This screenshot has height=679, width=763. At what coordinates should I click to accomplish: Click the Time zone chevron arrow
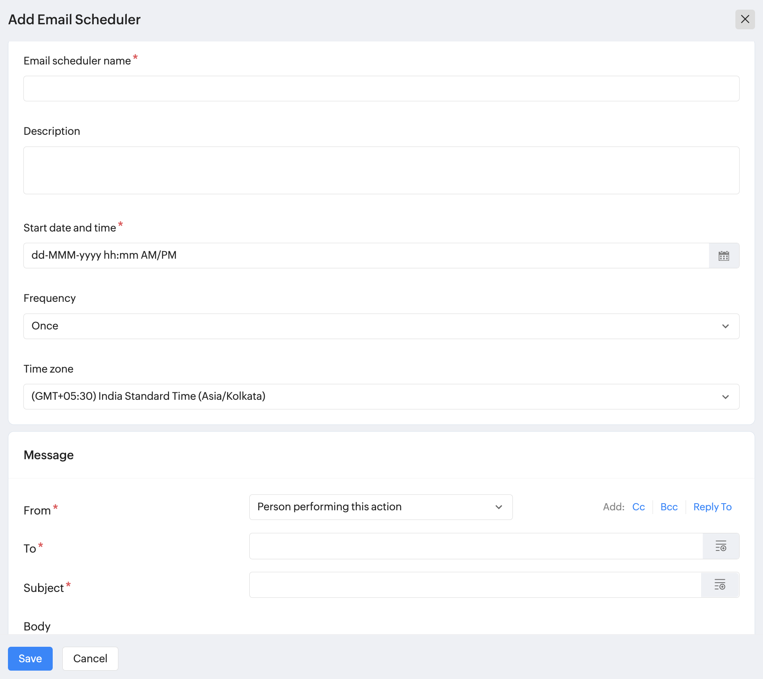pos(725,396)
